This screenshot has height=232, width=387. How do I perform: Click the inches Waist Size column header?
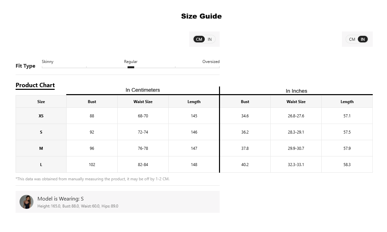296,102
